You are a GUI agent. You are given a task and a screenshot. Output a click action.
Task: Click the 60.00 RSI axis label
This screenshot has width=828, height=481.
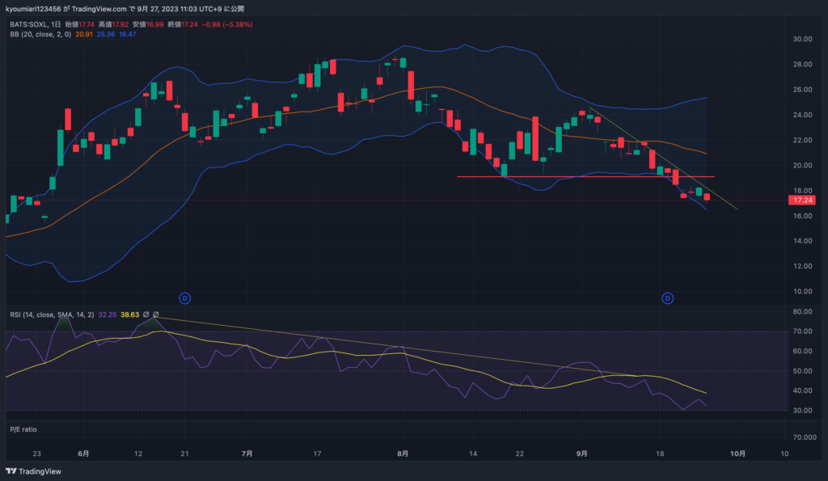tap(802, 351)
